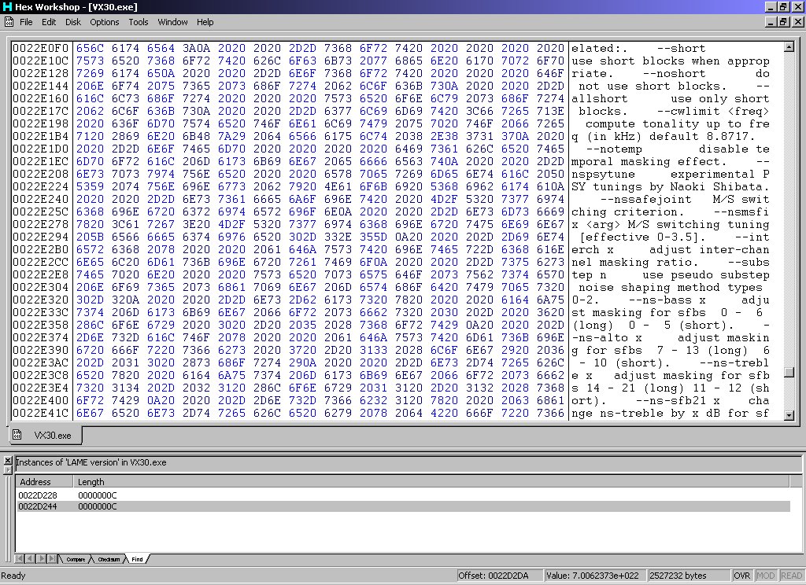Open the Tools menu

pos(139,22)
